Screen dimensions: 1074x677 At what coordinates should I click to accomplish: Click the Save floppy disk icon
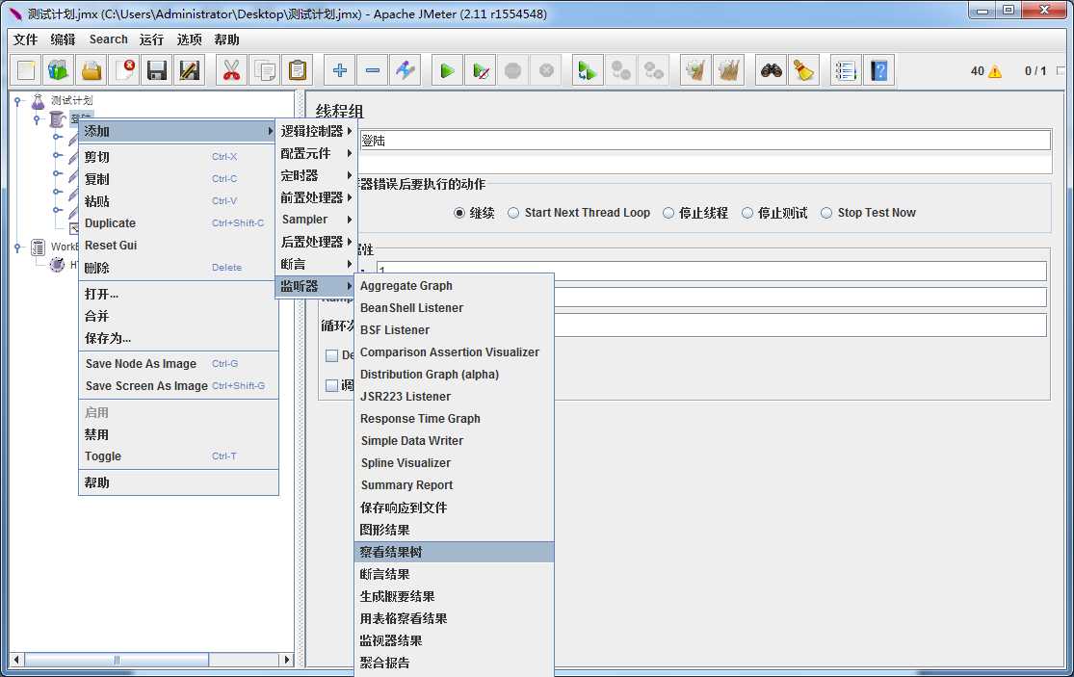coord(157,70)
